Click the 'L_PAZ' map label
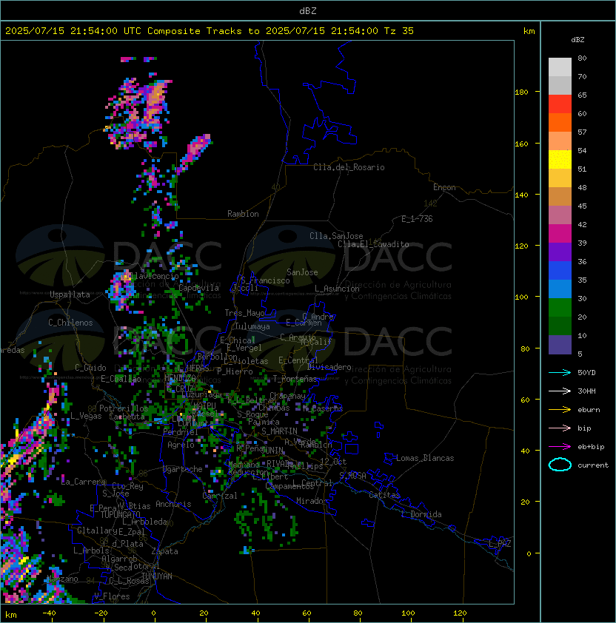 point(500,544)
